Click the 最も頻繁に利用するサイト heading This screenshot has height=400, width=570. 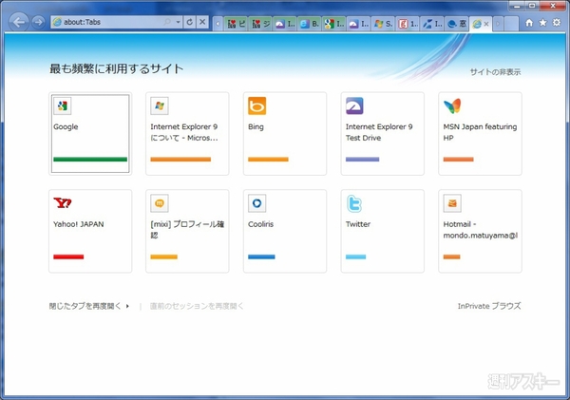tap(116, 68)
